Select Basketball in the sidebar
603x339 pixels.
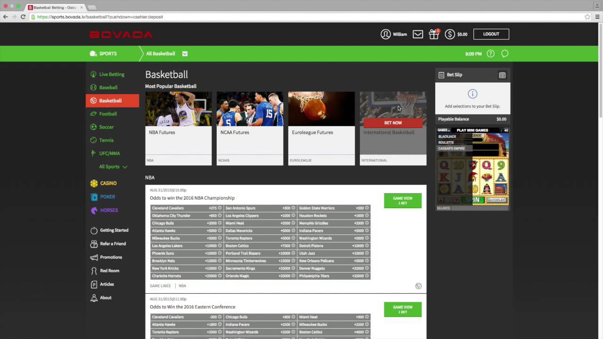point(112,101)
